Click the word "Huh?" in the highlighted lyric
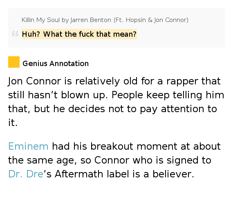 (31, 34)
